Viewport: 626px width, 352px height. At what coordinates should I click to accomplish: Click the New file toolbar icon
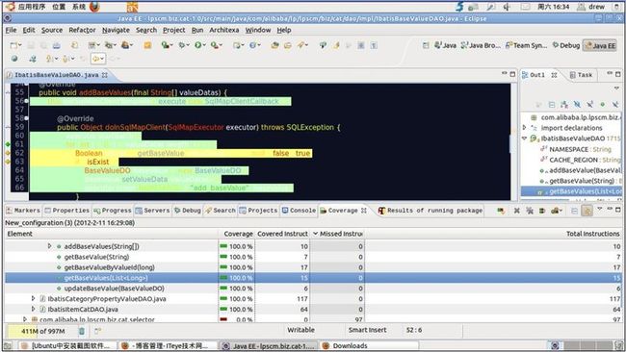[13, 45]
